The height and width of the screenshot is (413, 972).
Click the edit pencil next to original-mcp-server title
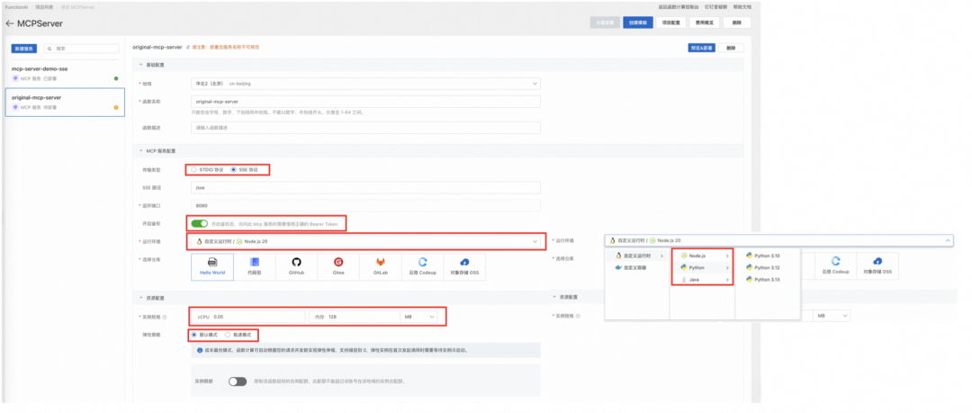pos(187,49)
